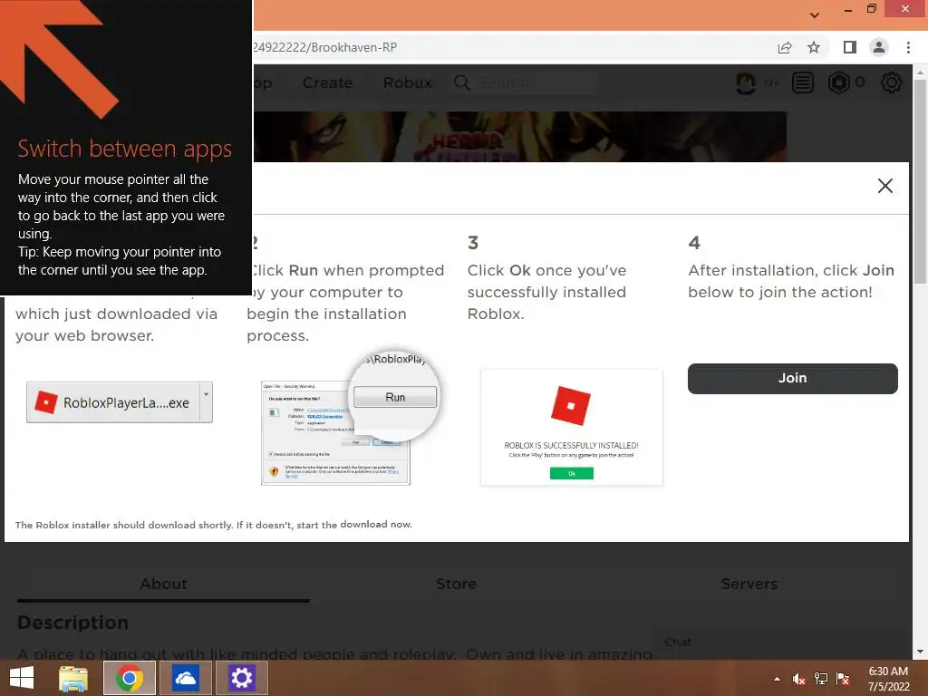Click the Roblox avatar profile icon
Image resolution: width=928 pixels, height=696 pixels.
pyautogui.click(x=746, y=82)
